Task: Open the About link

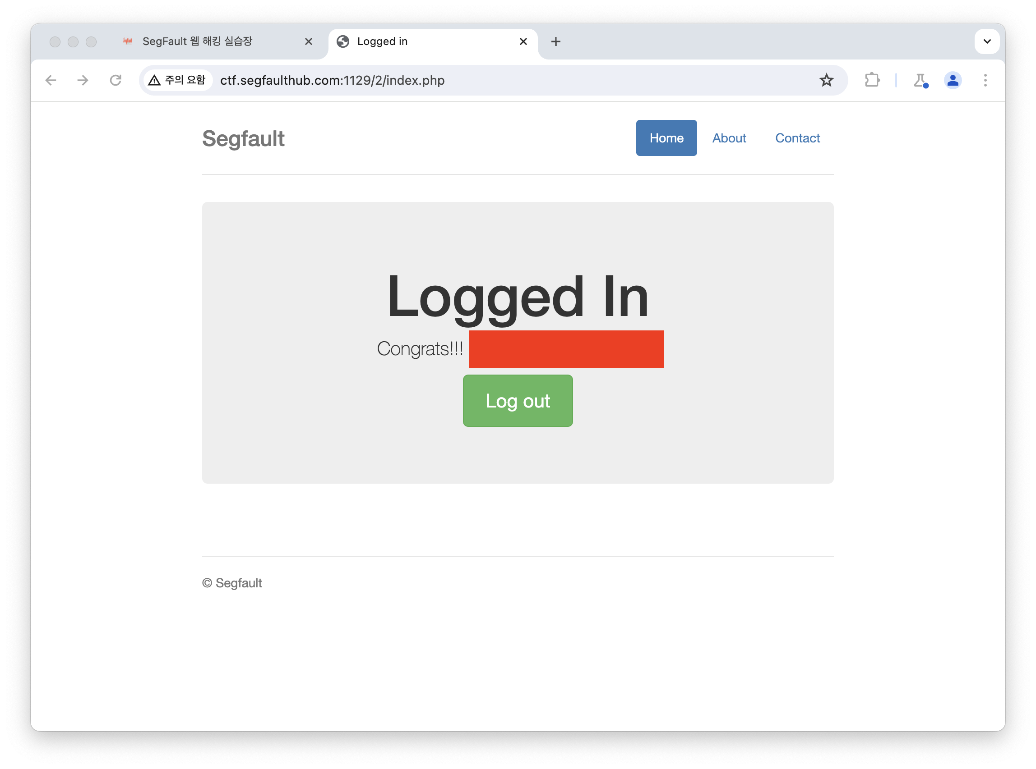Action: point(729,138)
